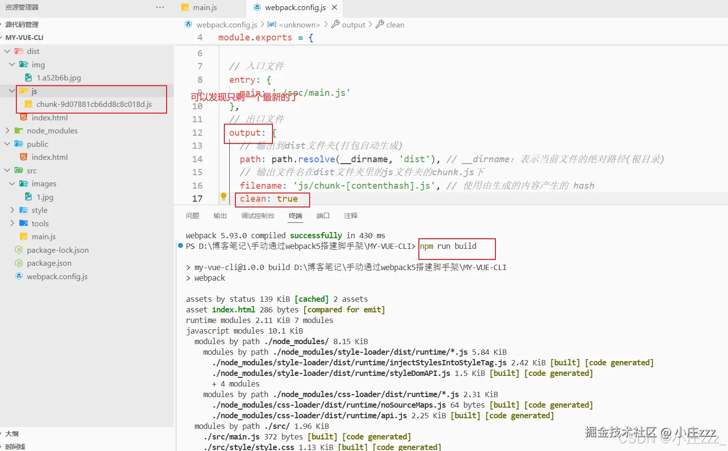Switch to the 问题 panel tab
Image resolution: width=728 pixels, height=451 pixels.
point(193,216)
